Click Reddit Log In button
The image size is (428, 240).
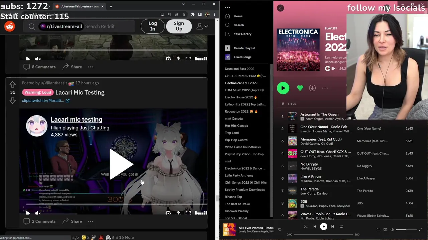click(x=152, y=26)
